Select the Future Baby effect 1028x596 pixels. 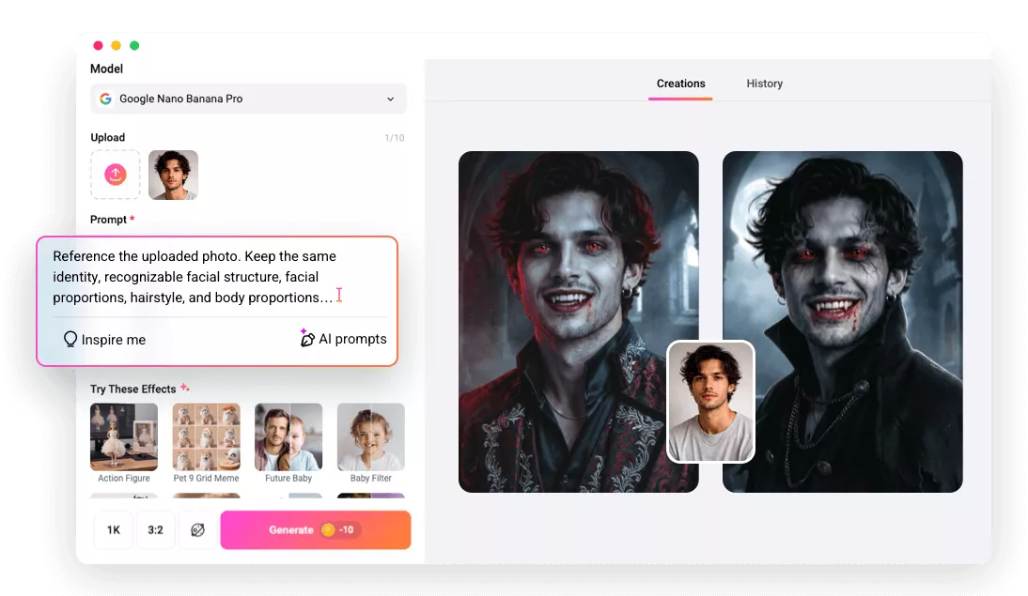click(288, 436)
